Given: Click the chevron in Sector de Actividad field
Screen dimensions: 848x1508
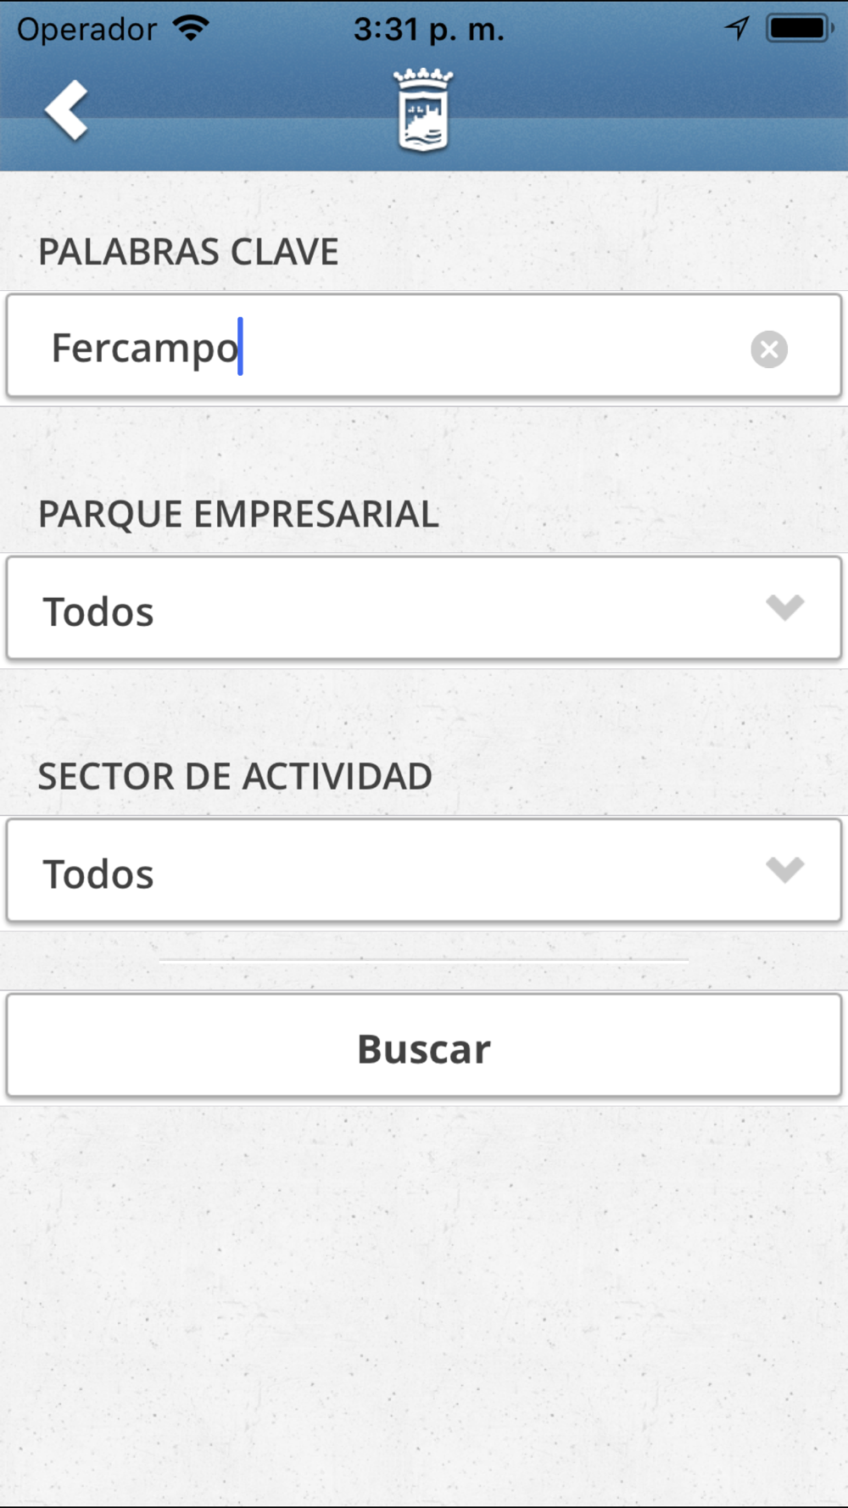Looking at the screenshot, I should [784, 869].
